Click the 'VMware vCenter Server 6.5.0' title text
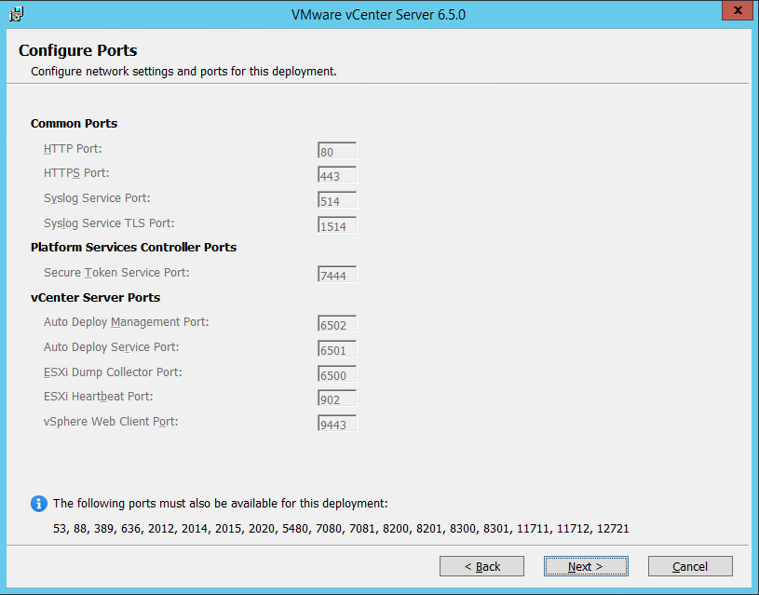Screen dimensions: 759x595 tap(378, 15)
